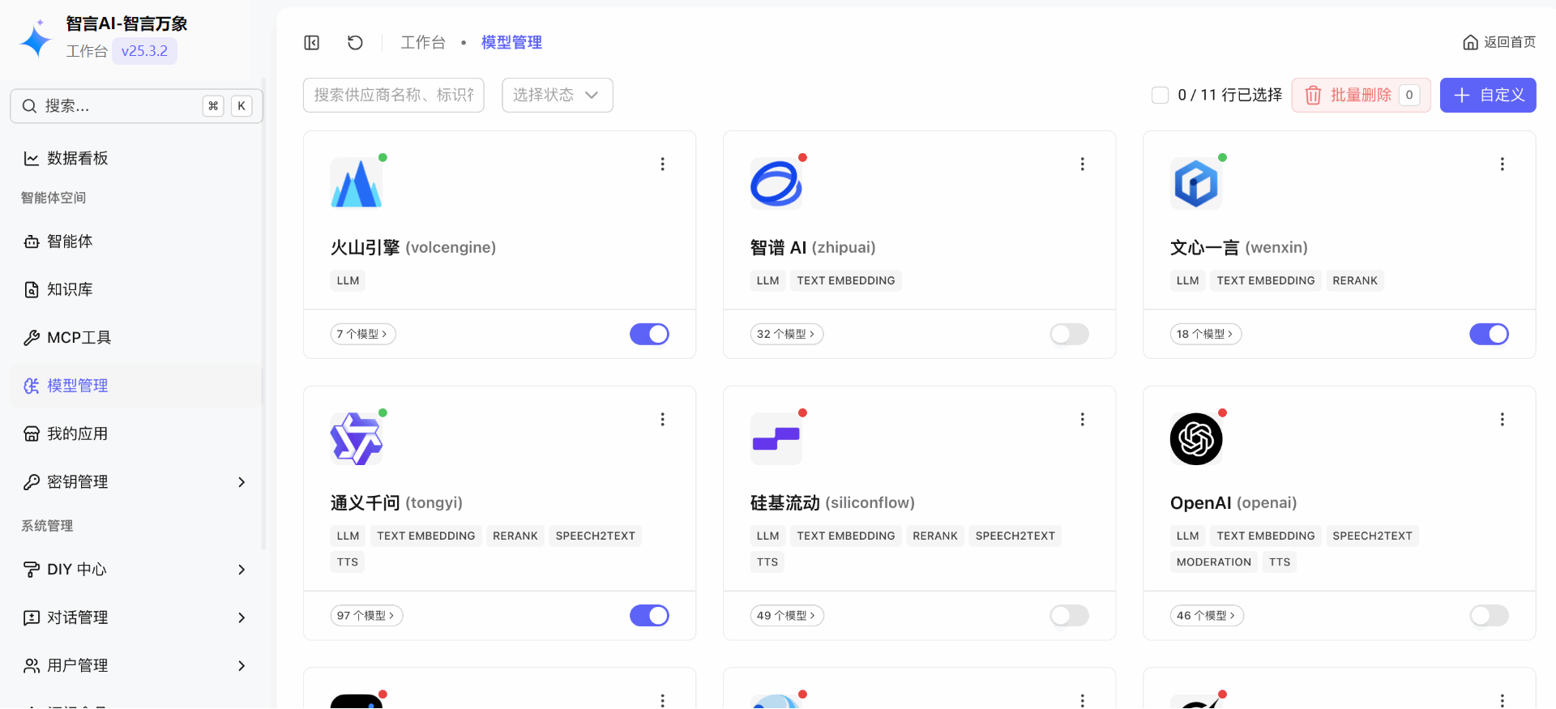Viewport: 1556px width, 709px height.
Task: Disable the 火山引擎 provider toggle
Action: tap(649, 334)
